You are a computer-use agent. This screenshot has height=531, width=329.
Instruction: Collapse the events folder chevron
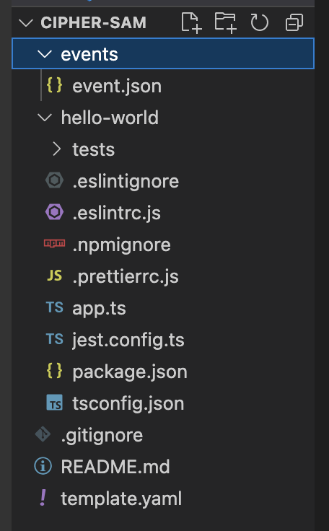pos(45,54)
